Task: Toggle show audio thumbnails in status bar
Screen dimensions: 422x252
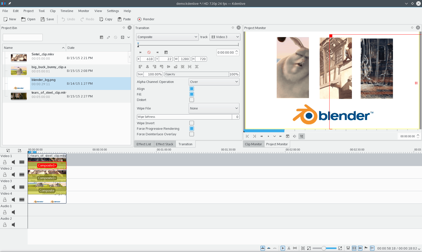Action: tap(360, 248)
